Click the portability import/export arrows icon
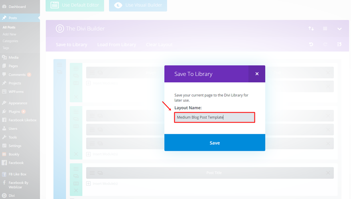Screen dimensions: 351x199 click(x=311, y=29)
